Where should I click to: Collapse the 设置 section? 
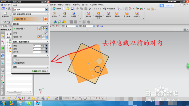pos(48,56)
